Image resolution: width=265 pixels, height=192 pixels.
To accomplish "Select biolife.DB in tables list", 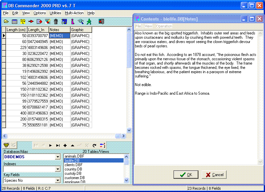I will point(94,161).
